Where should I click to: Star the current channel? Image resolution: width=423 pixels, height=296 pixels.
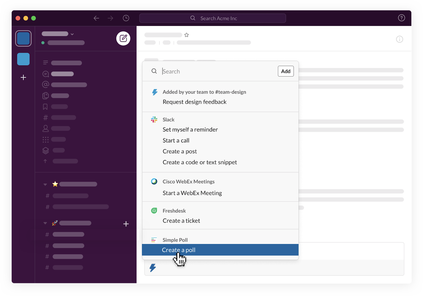187,35
